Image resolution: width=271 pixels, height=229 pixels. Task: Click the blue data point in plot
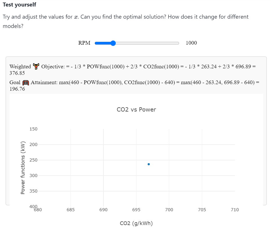149,164
